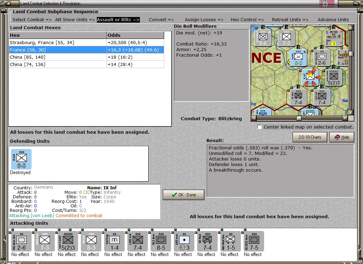Open the 2-D-10 Charts
363x264 pixels.
[310, 137]
